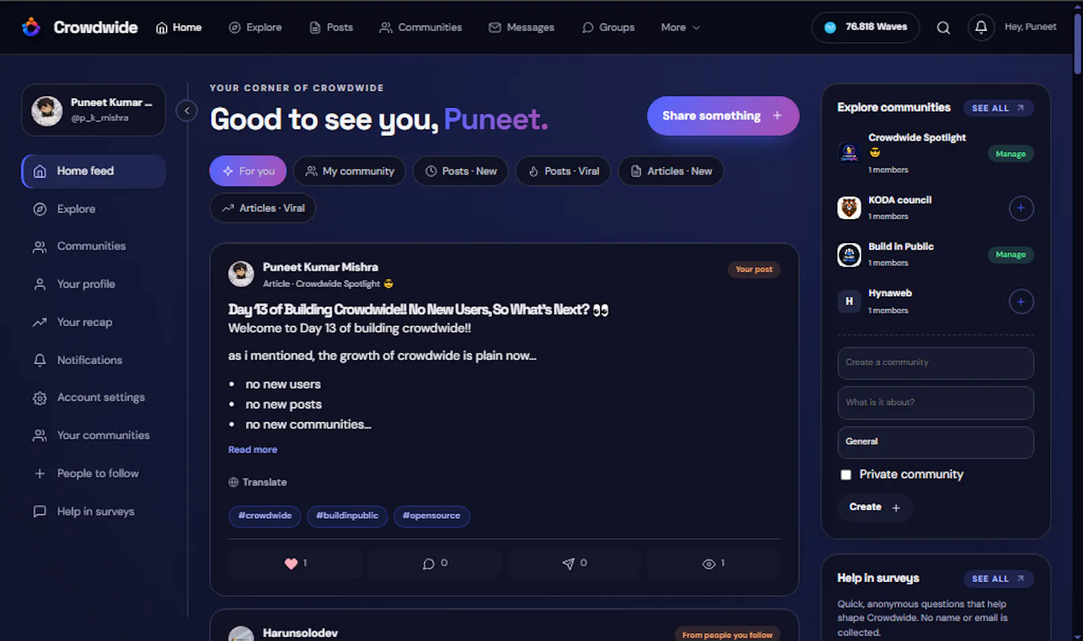Switch to Posts · Viral tab
Screen dimensions: 1083x641
coord(563,171)
